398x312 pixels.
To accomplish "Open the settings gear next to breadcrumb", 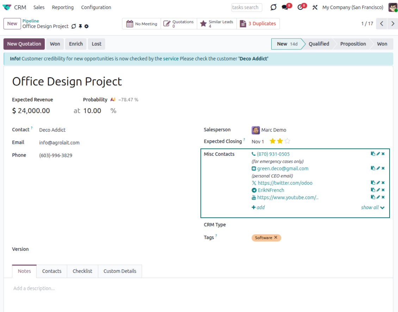I will [x=87, y=26].
